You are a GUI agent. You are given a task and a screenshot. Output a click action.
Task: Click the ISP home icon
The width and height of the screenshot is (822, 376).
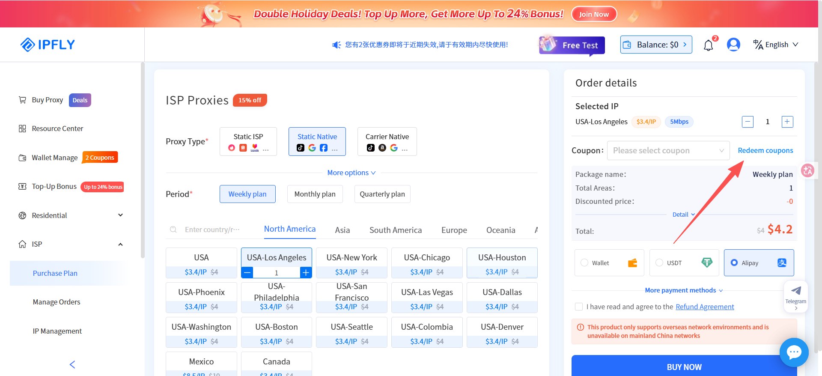pos(22,244)
